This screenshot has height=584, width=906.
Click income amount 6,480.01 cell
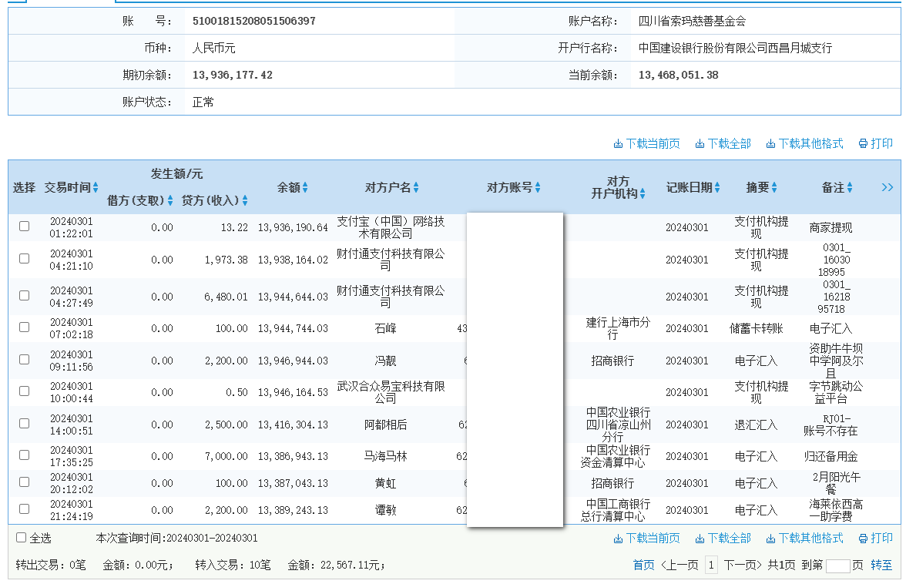pos(226,297)
